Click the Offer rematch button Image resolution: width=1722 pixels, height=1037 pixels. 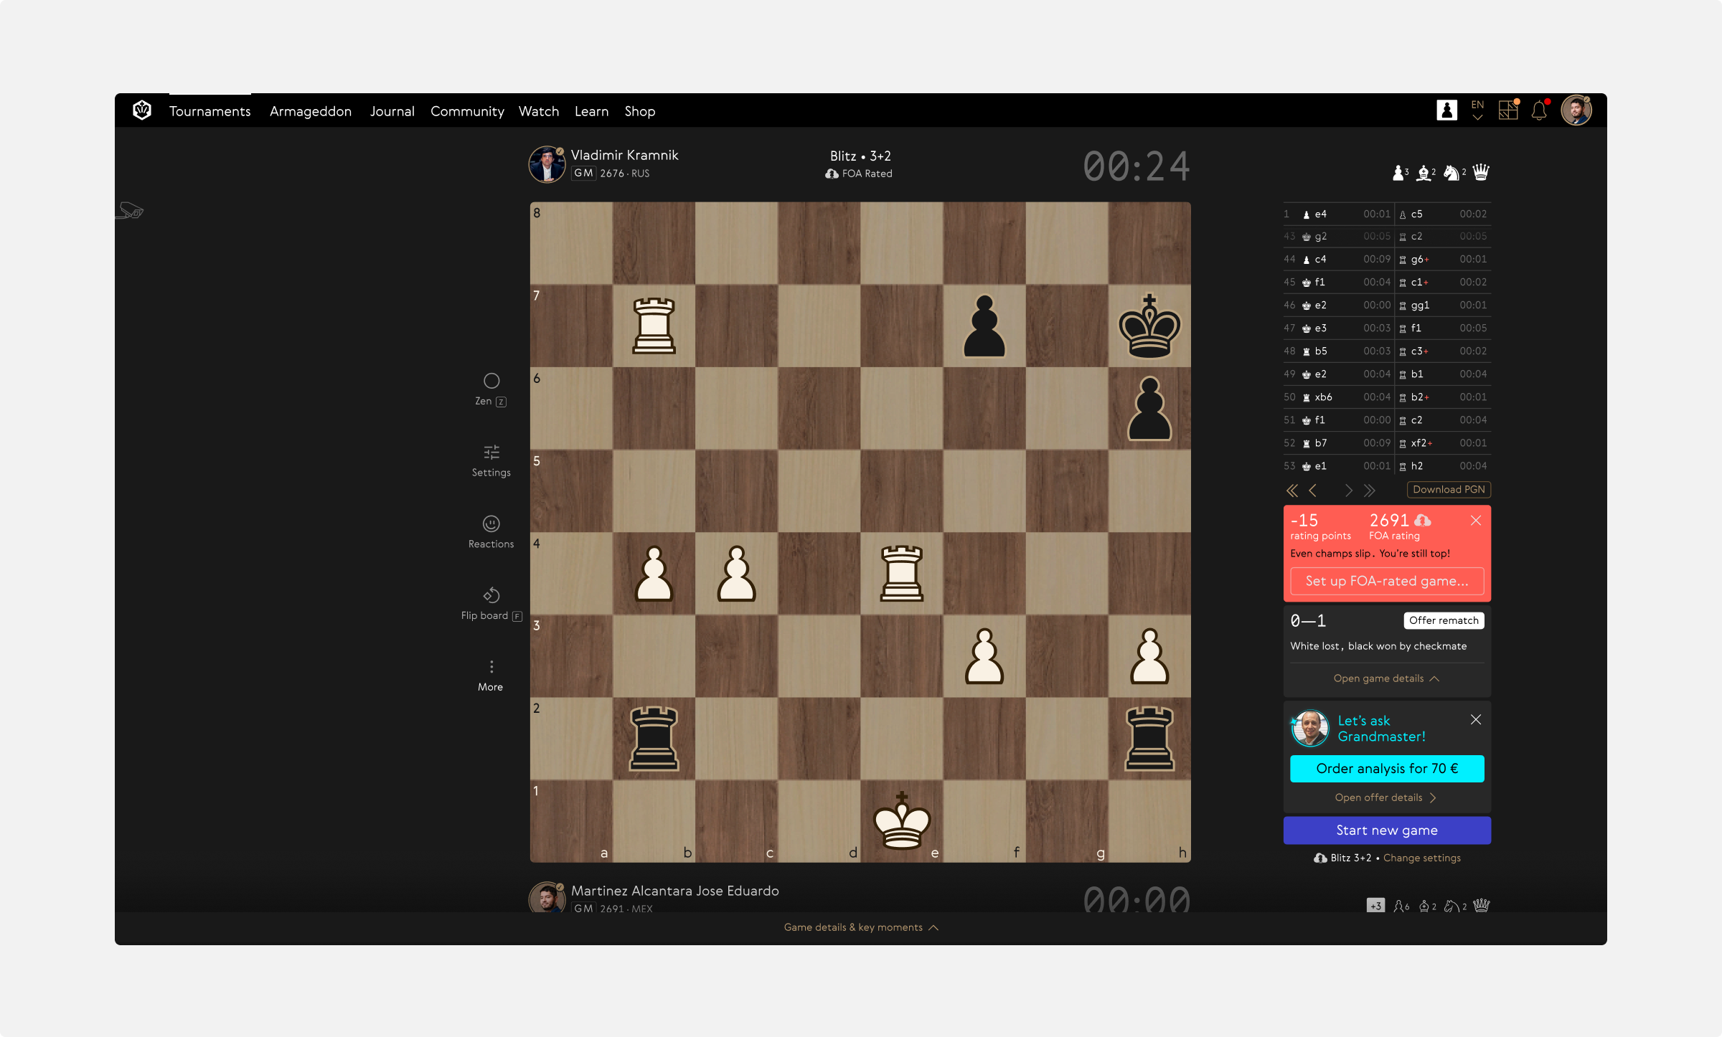click(x=1444, y=620)
